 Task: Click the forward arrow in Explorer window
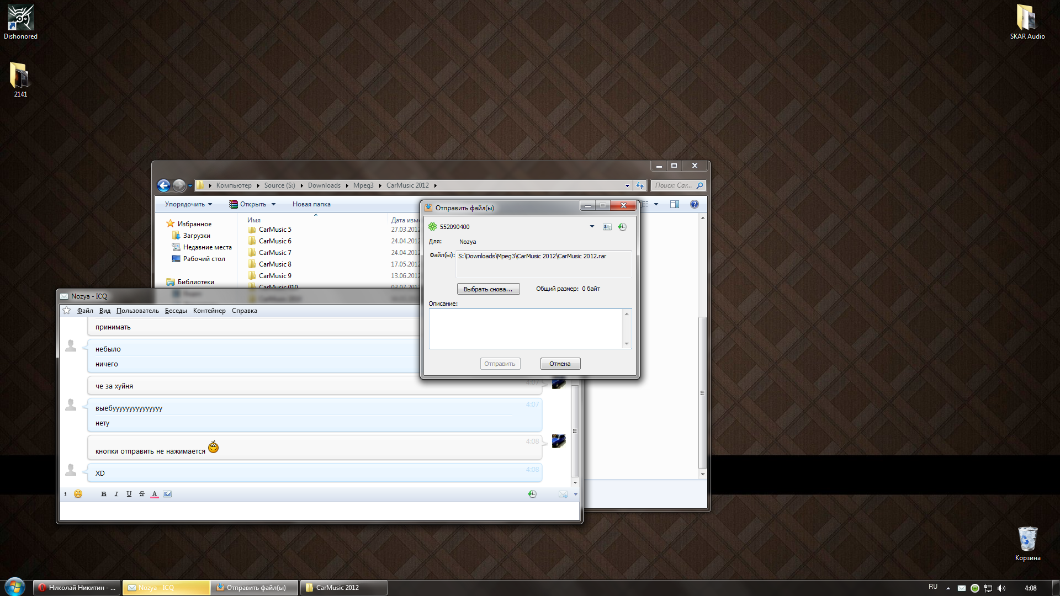coord(179,185)
